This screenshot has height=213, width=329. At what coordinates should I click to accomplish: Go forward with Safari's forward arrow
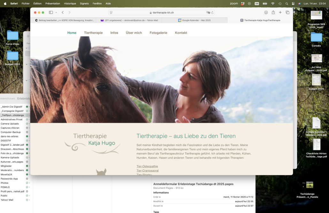tap(69, 12)
